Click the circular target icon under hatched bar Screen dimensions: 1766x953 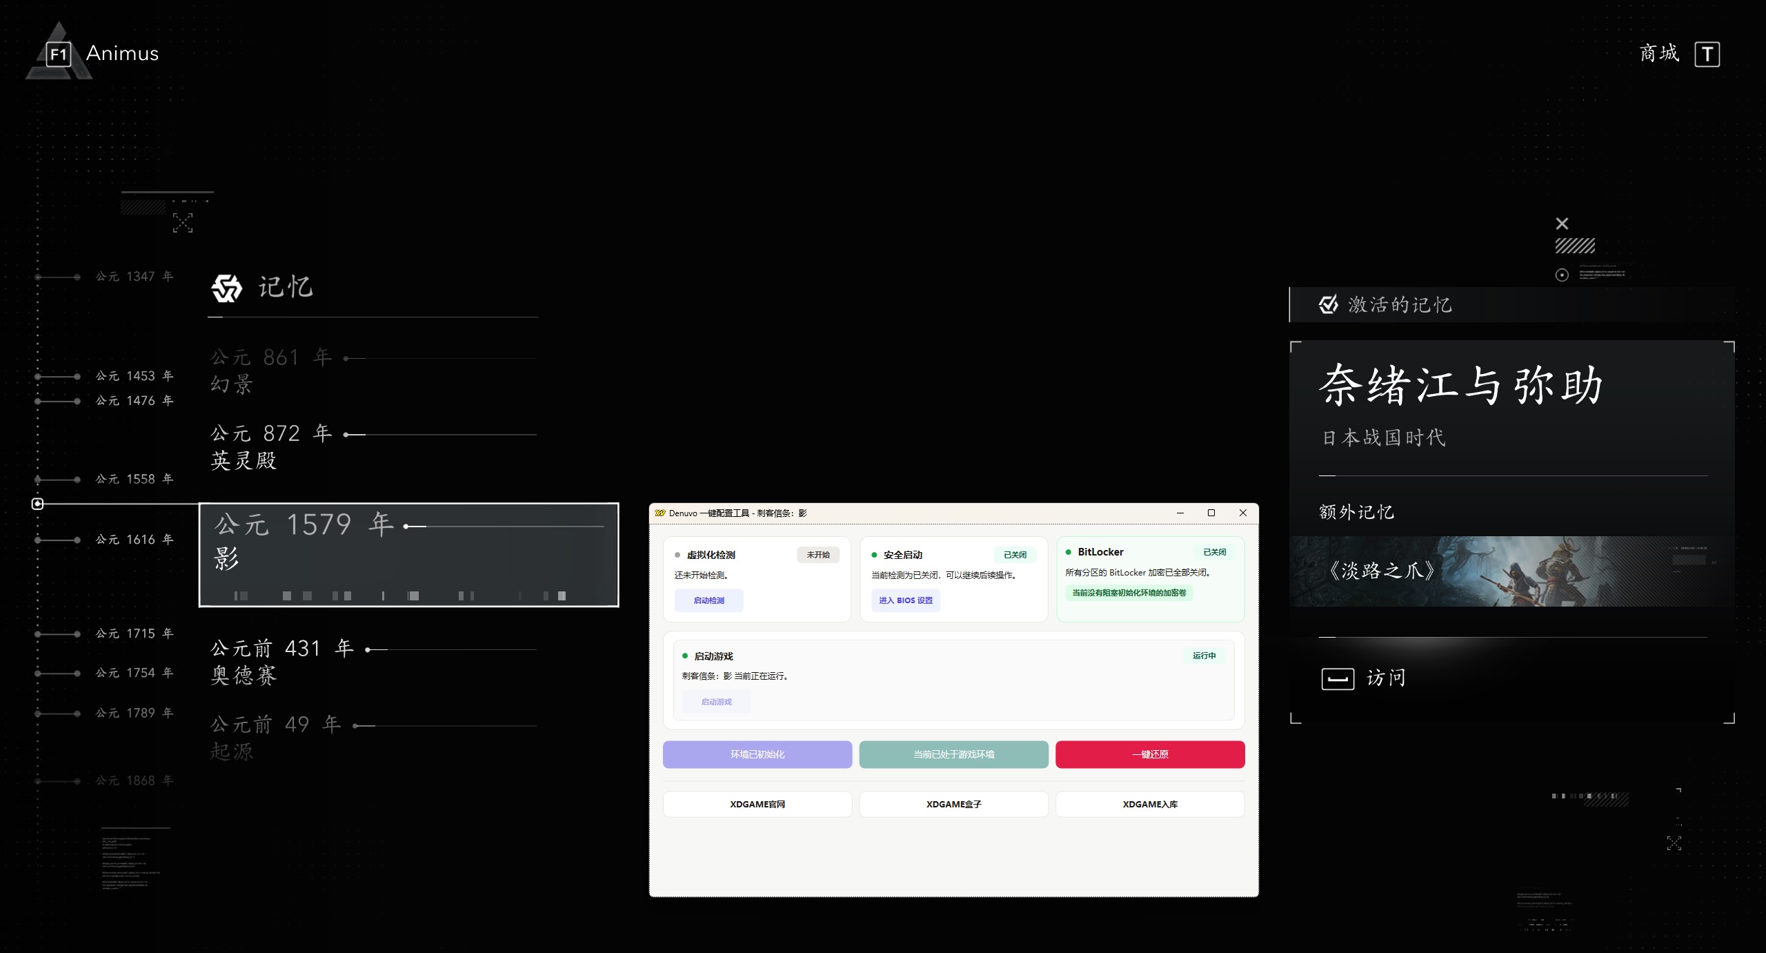pyautogui.click(x=1562, y=275)
